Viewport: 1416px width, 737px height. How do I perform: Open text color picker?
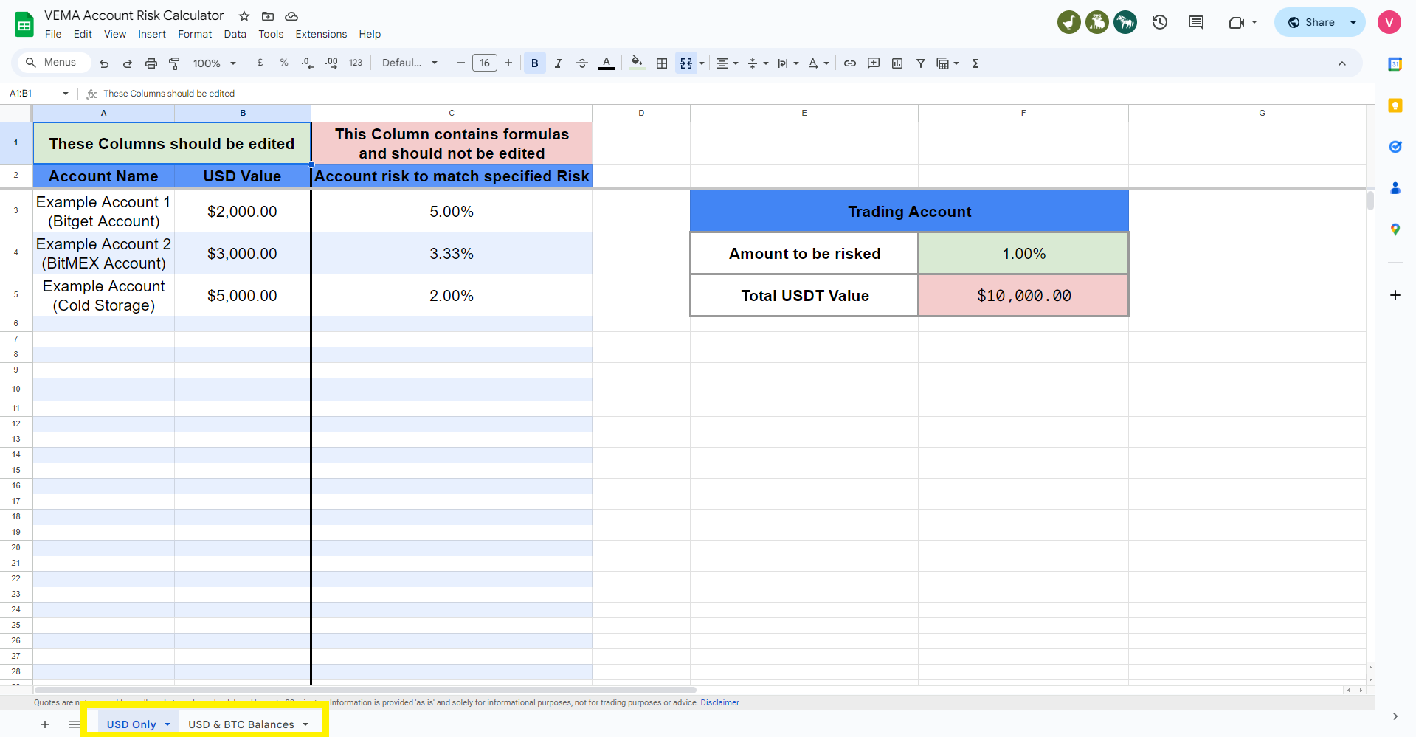click(607, 63)
